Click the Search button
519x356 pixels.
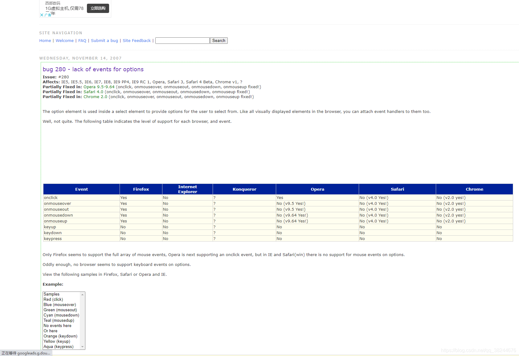coord(219,41)
